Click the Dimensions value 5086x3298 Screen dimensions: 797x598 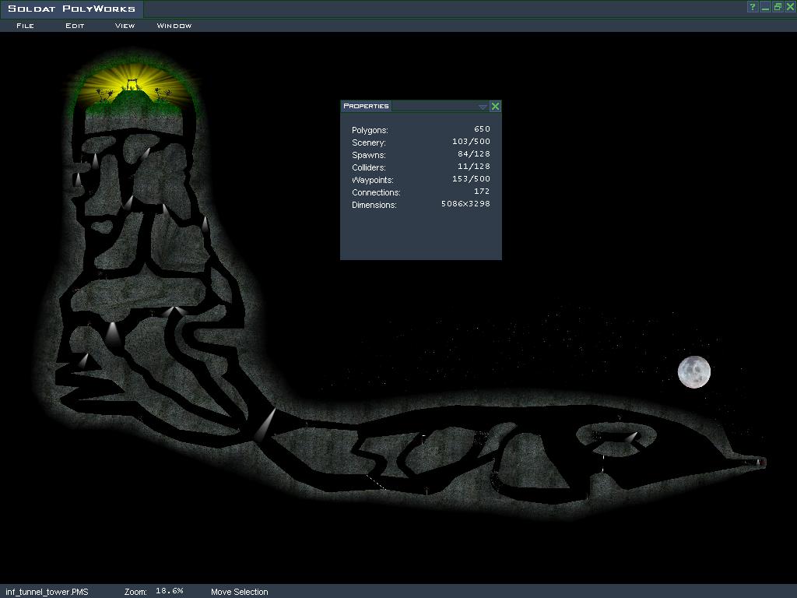click(x=465, y=204)
